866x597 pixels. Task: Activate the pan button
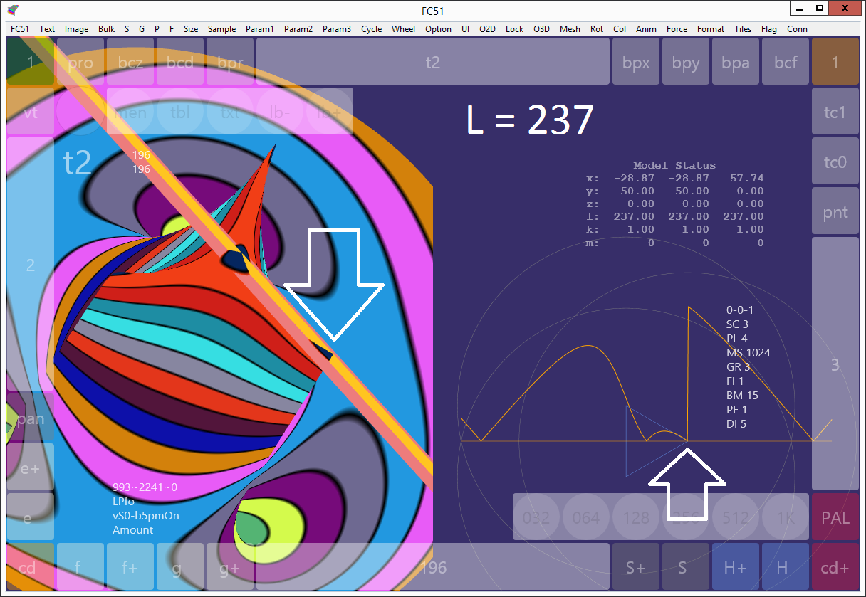pos(31,418)
